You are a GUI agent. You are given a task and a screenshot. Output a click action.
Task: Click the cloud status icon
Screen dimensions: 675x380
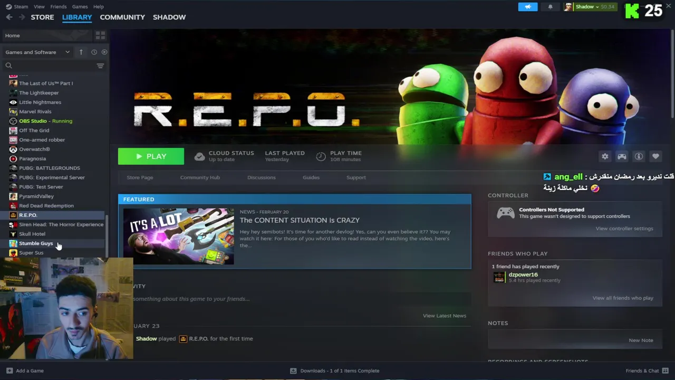point(199,156)
